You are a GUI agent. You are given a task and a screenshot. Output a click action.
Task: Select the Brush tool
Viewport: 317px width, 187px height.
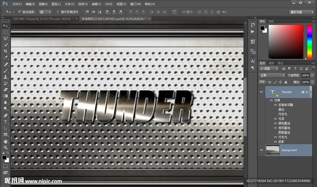click(6, 71)
